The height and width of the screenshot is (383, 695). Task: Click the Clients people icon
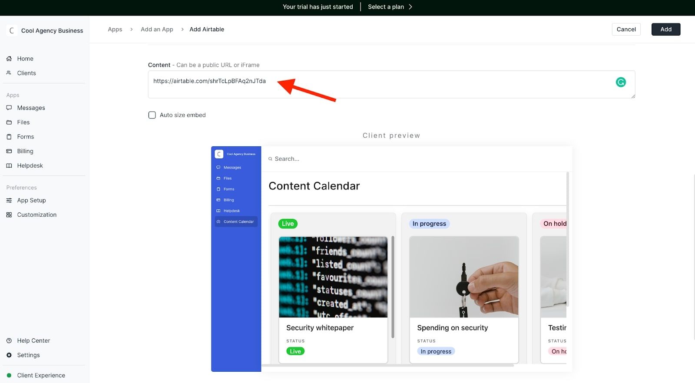click(9, 73)
